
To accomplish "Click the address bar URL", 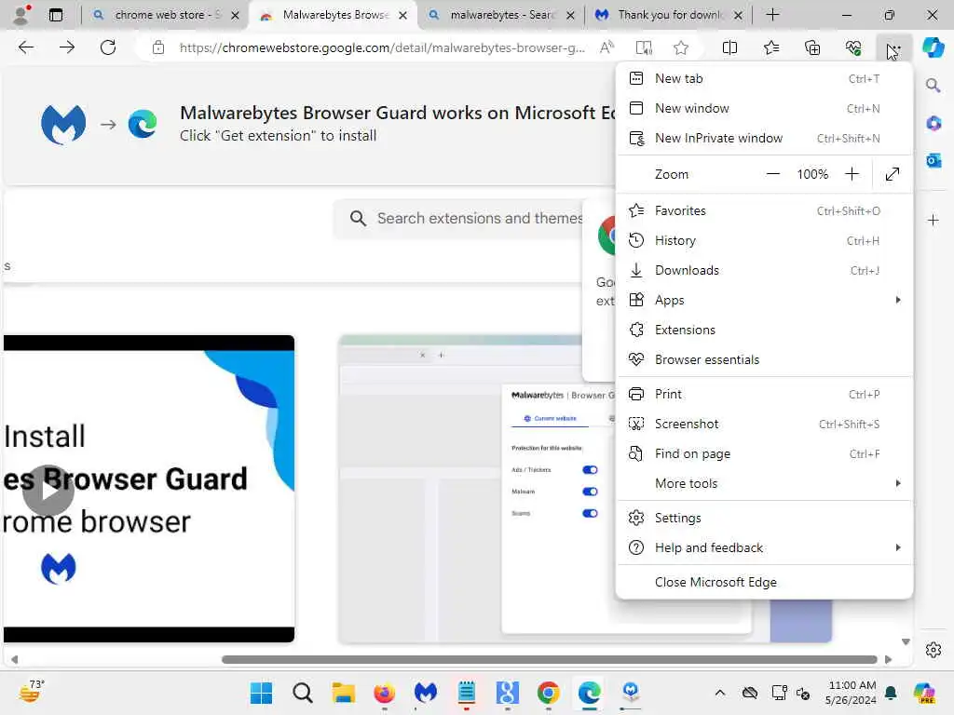I will (382, 47).
